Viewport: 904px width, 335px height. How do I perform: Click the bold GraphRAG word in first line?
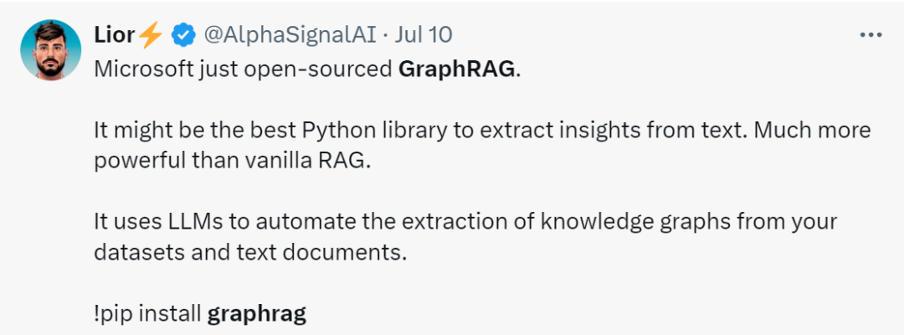[456, 70]
